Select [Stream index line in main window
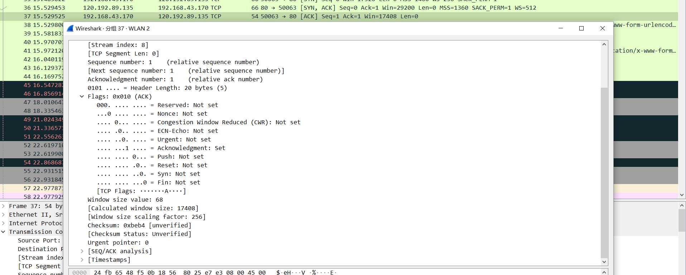 pos(40,257)
